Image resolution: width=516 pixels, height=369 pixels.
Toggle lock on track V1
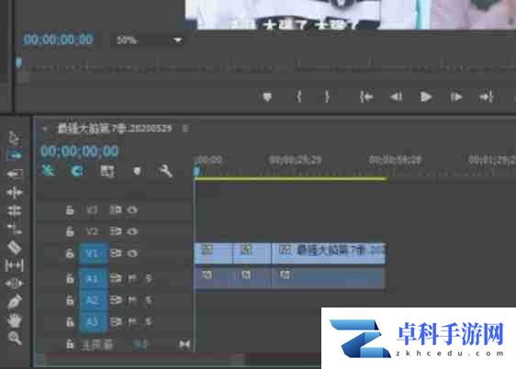click(x=70, y=253)
